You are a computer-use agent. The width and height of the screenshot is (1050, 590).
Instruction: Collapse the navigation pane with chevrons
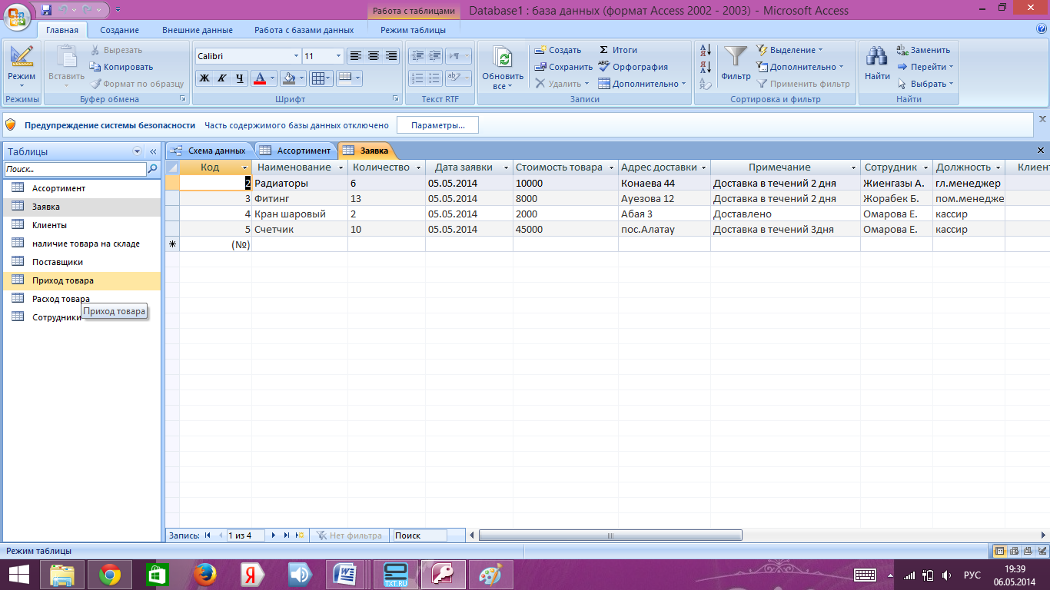click(x=152, y=151)
